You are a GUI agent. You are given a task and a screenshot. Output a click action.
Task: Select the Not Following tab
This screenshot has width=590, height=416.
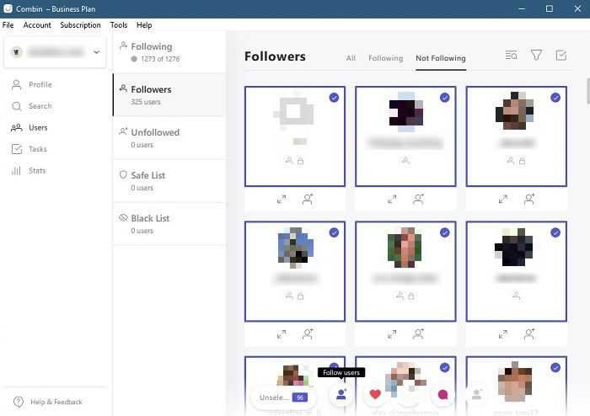tap(441, 58)
